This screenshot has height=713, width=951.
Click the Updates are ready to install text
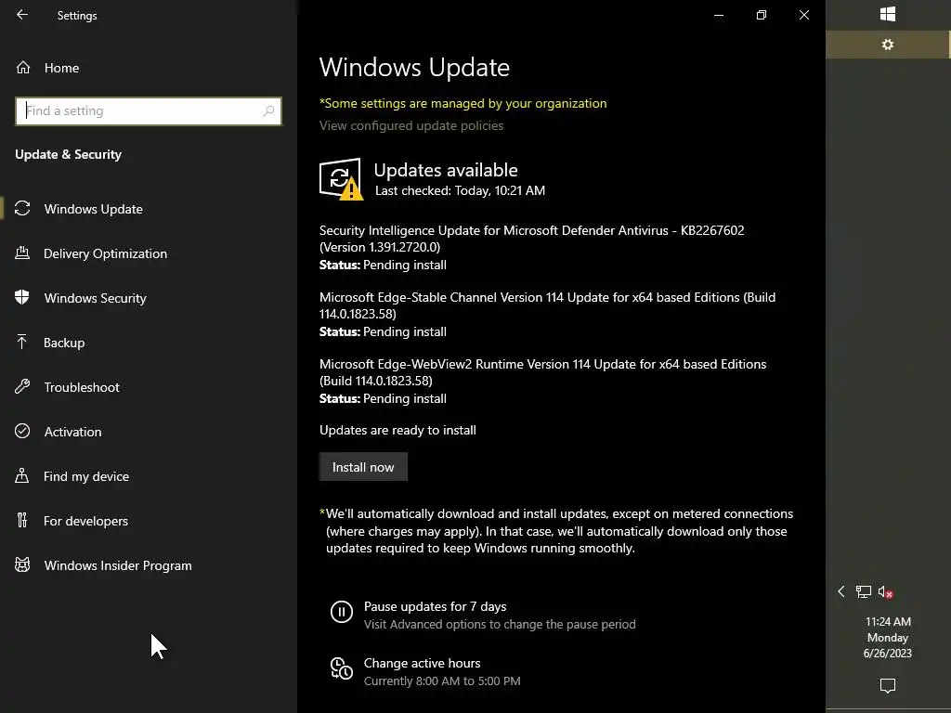pos(397,430)
